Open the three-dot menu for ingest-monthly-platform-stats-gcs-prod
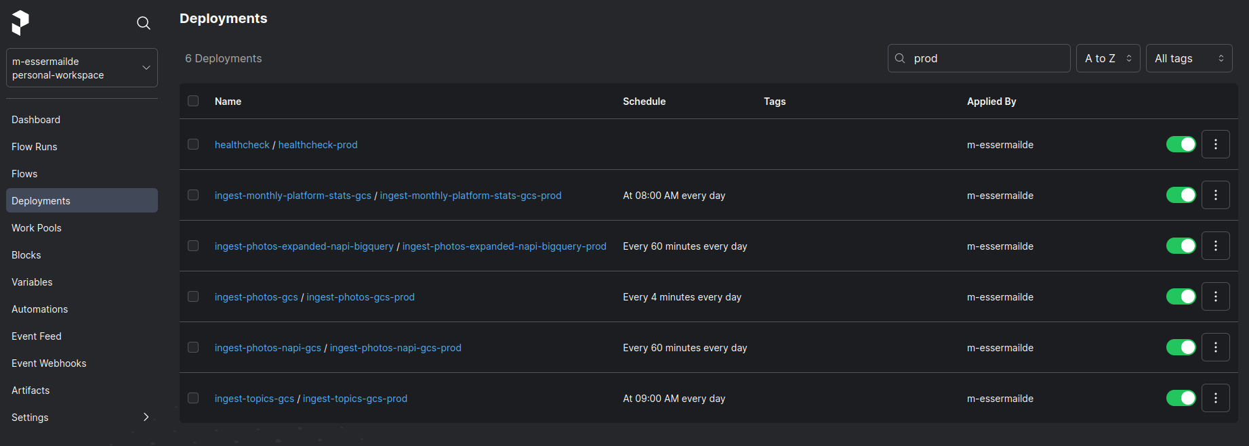The height and width of the screenshot is (446, 1249). coord(1216,195)
